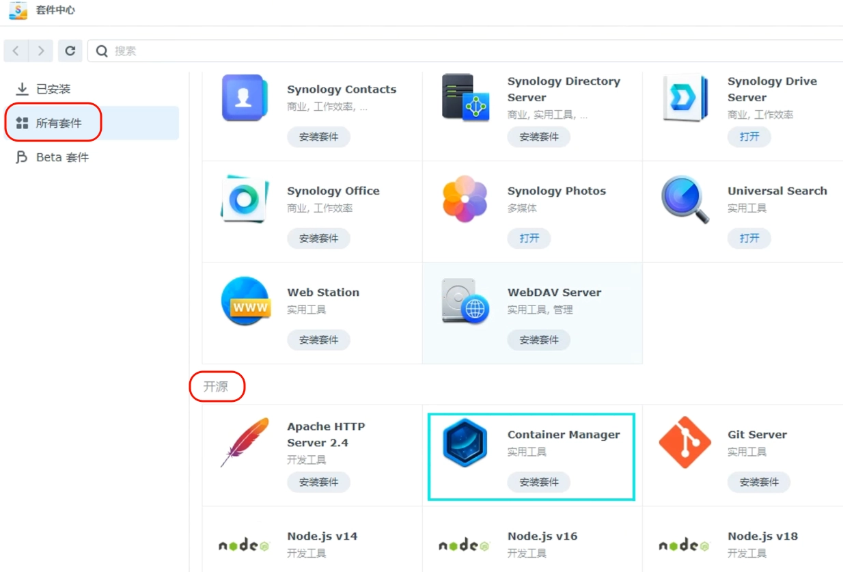
Task: Open Synology Photos with 打开 button
Action: [529, 239]
